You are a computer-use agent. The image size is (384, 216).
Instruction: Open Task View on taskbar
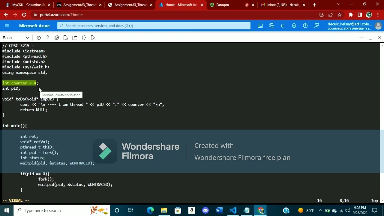130,210
